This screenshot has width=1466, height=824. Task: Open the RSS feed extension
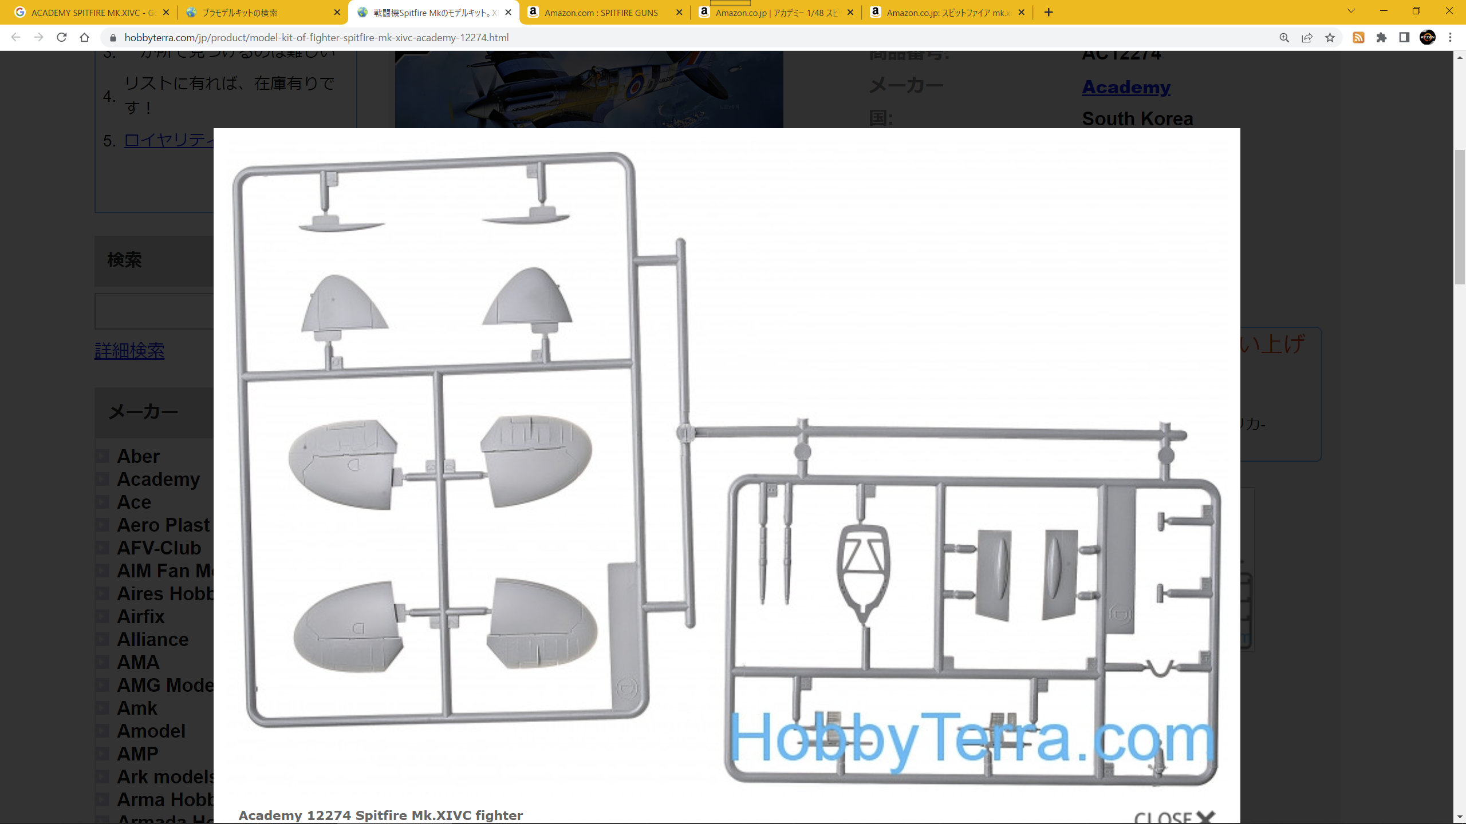pyautogui.click(x=1358, y=37)
